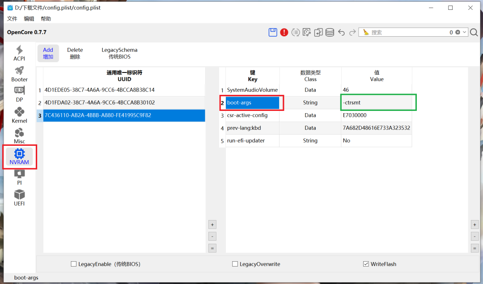Switch to the Booter sidebar section
The height and width of the screenshot is (284, 483).
point(19,74)
